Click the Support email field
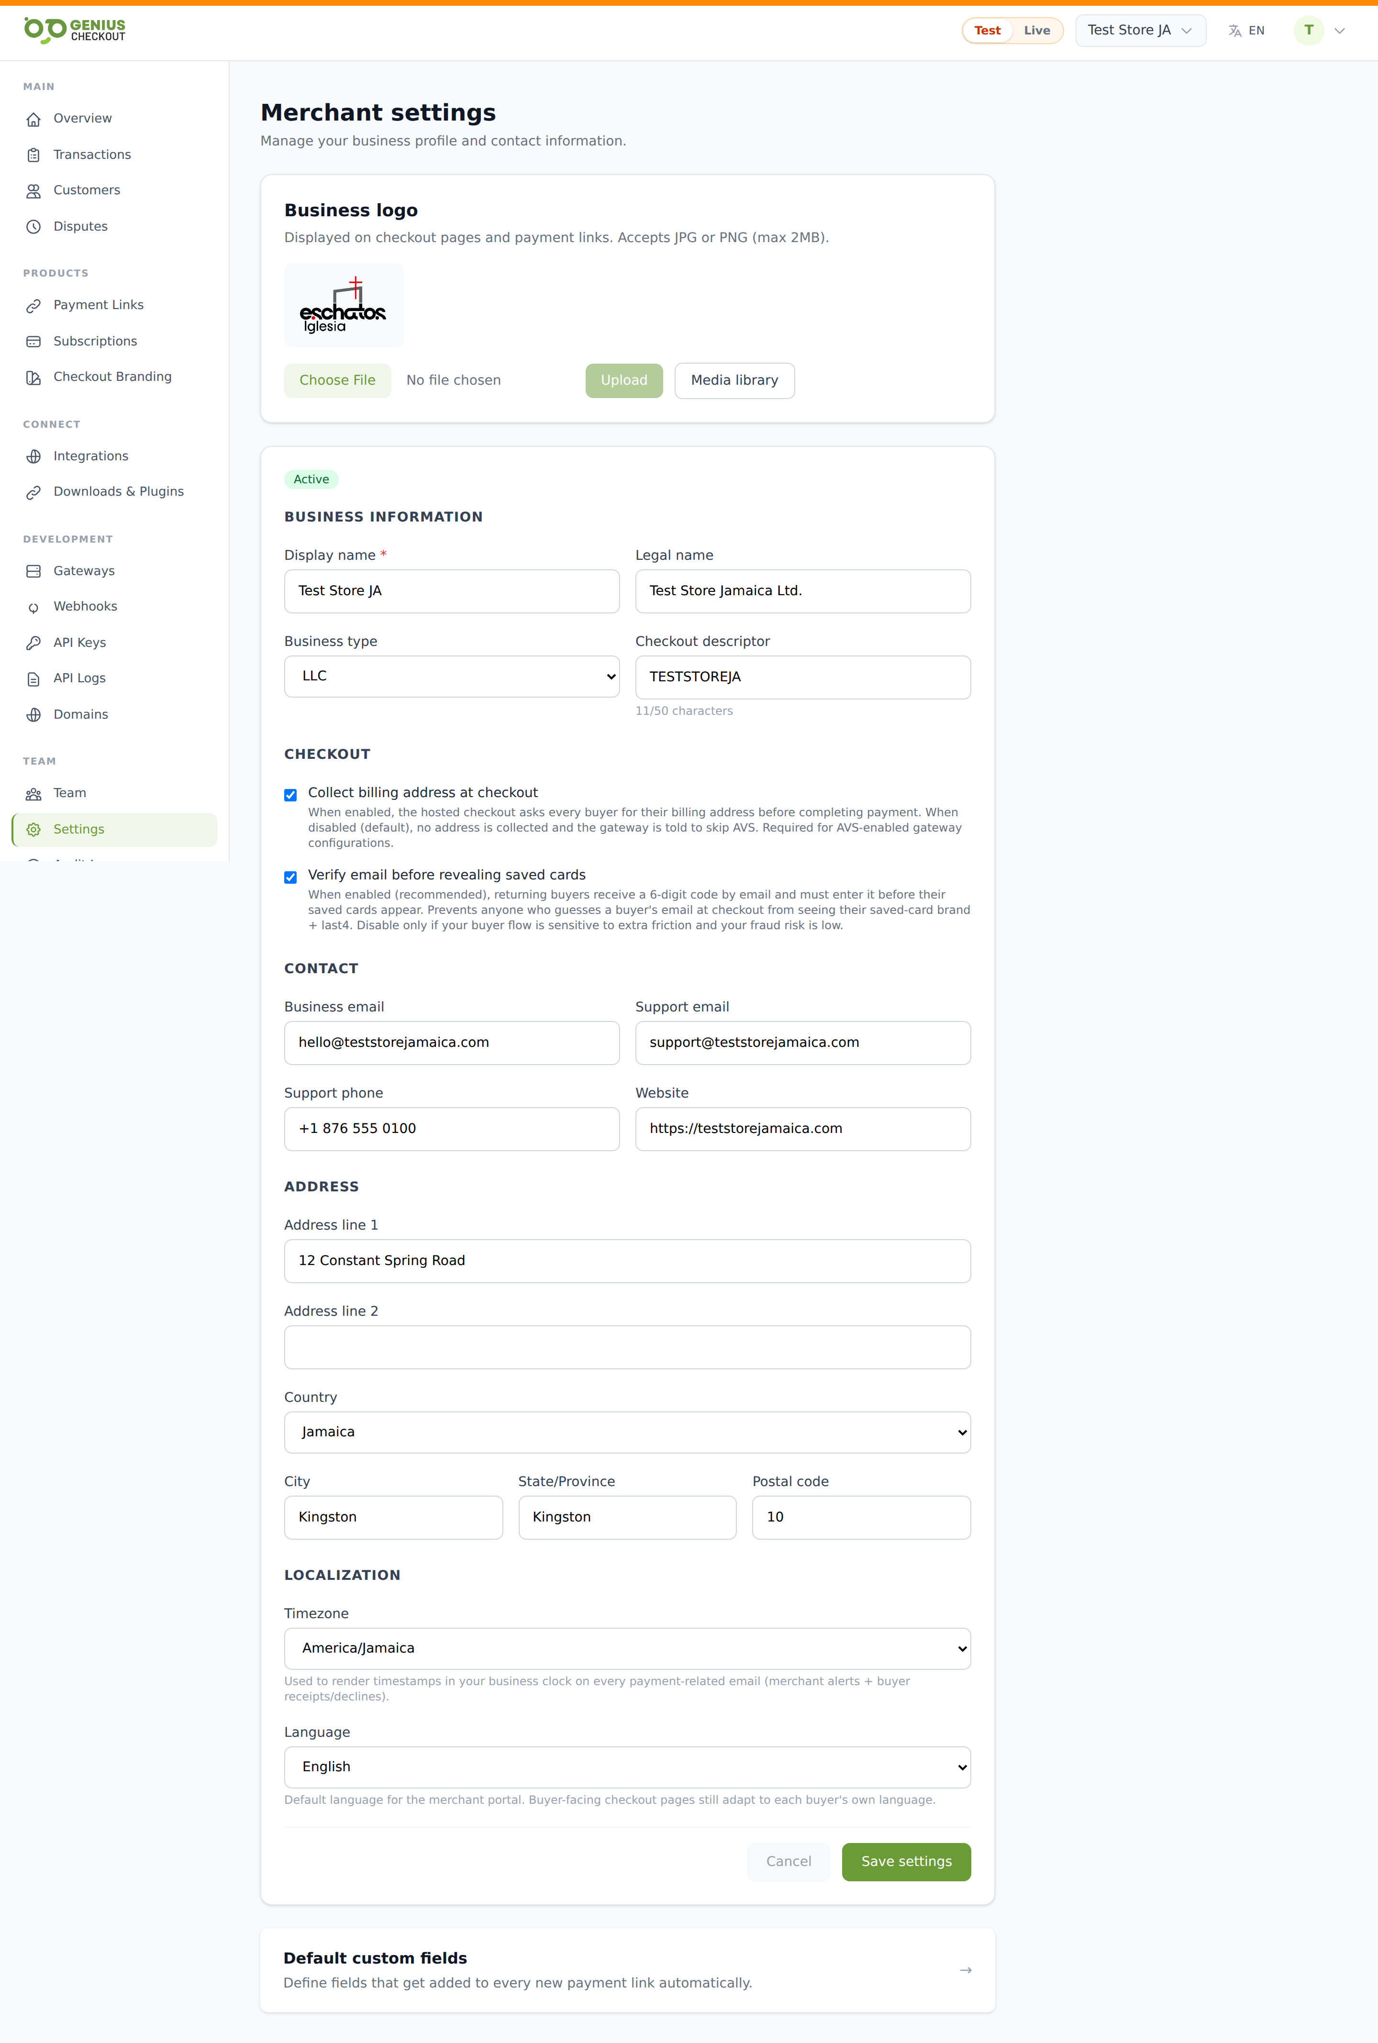Image resolution: width=1378 pixels, height=2043 pixels. click(802, 1042)
